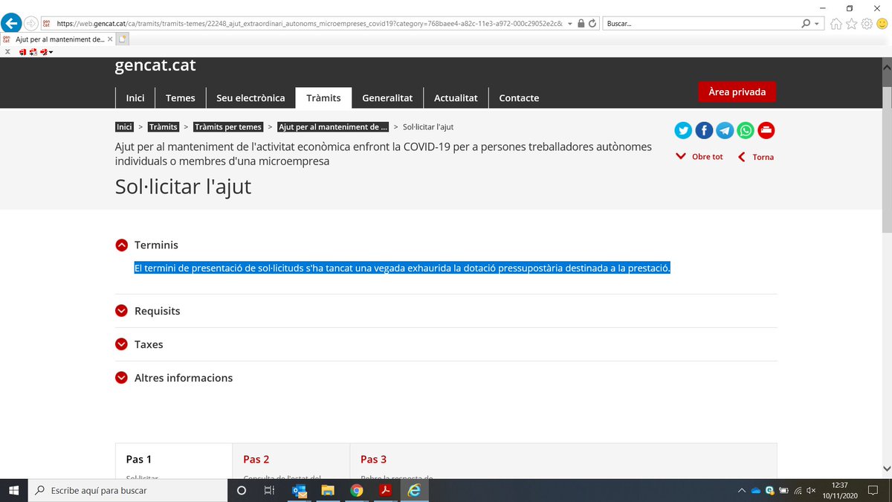Open the Actualitat navigation menu item
The image size is (892, 502).
(x=456, y=97)
